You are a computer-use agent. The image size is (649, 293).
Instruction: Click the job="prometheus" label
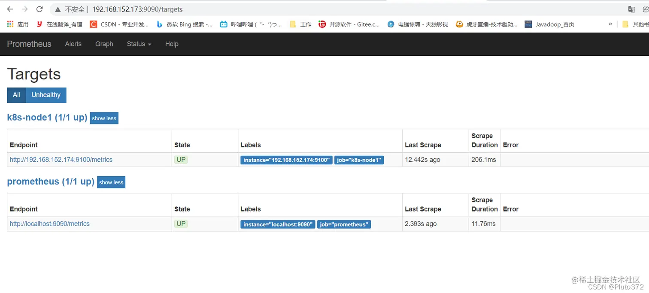pyautogui.click(x=344, y=224)
